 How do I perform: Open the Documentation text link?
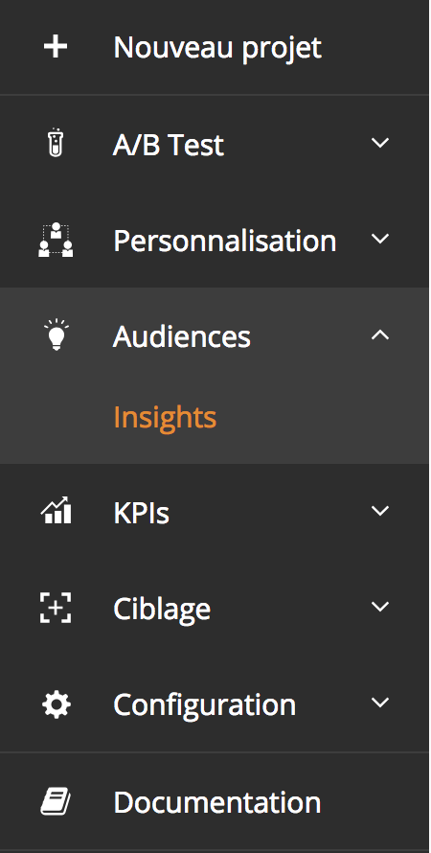click(217, 802)
